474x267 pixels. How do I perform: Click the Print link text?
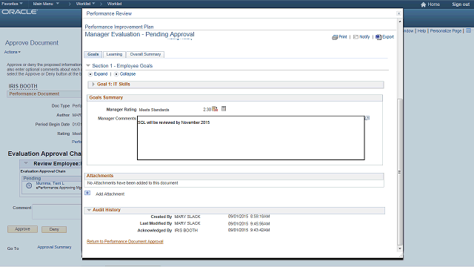point(343,37)
